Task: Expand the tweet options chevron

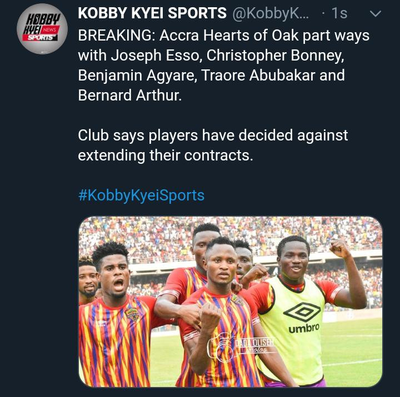Action: tap(375, 14)
